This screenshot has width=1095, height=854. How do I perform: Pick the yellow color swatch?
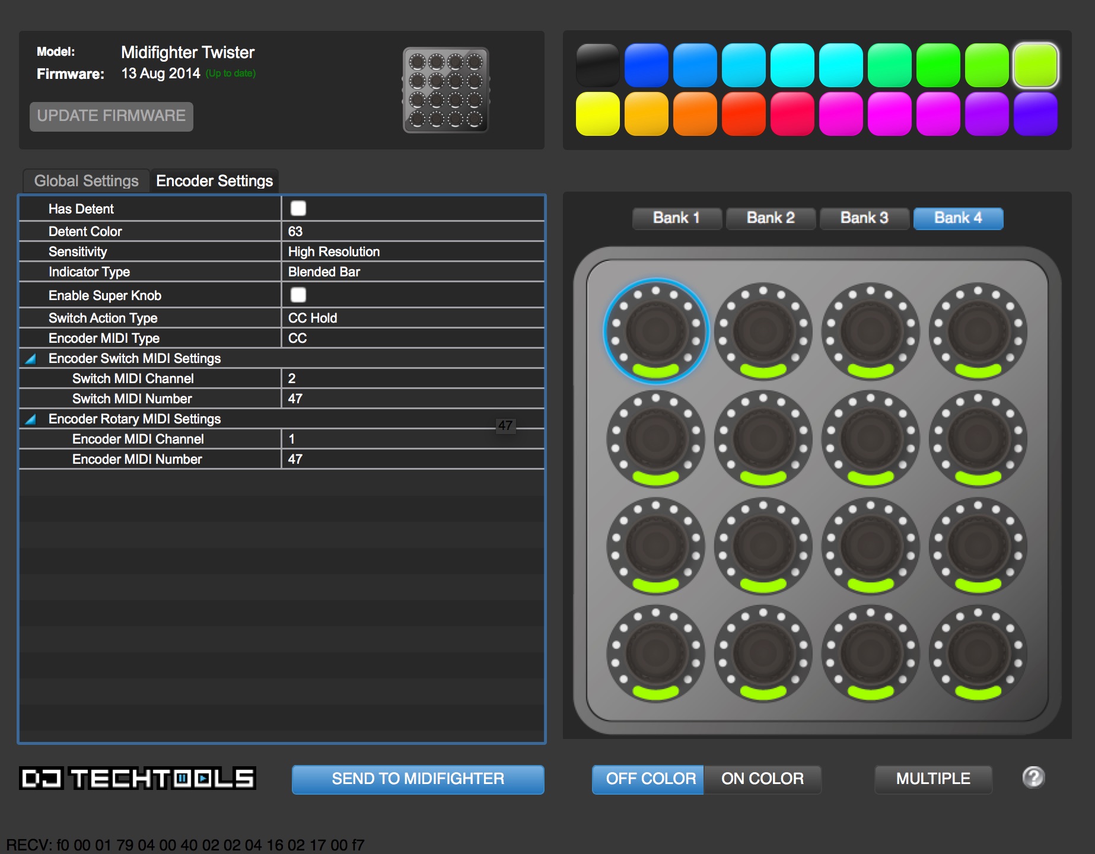click(x=598, y=114)
